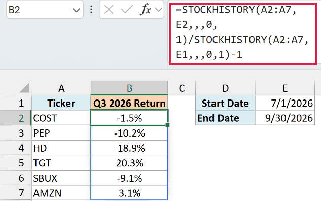Select row 7 header
Image resolution: width=321 pixels, height=201 pixels.
tap(16, 193)
